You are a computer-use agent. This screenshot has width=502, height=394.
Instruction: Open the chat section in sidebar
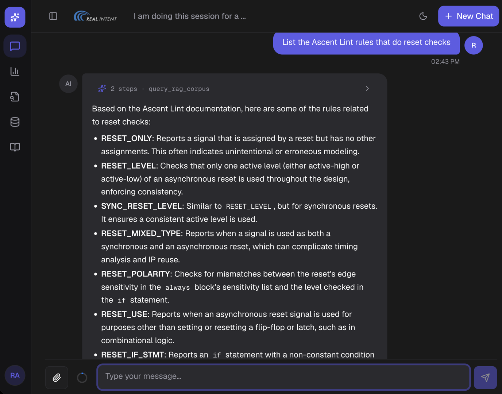[x=15, y=46]
